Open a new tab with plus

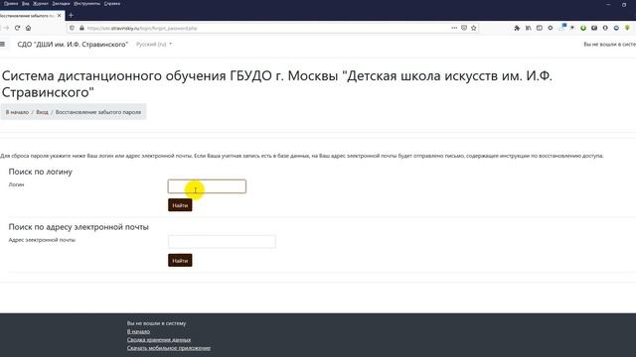tap(71, 16)
